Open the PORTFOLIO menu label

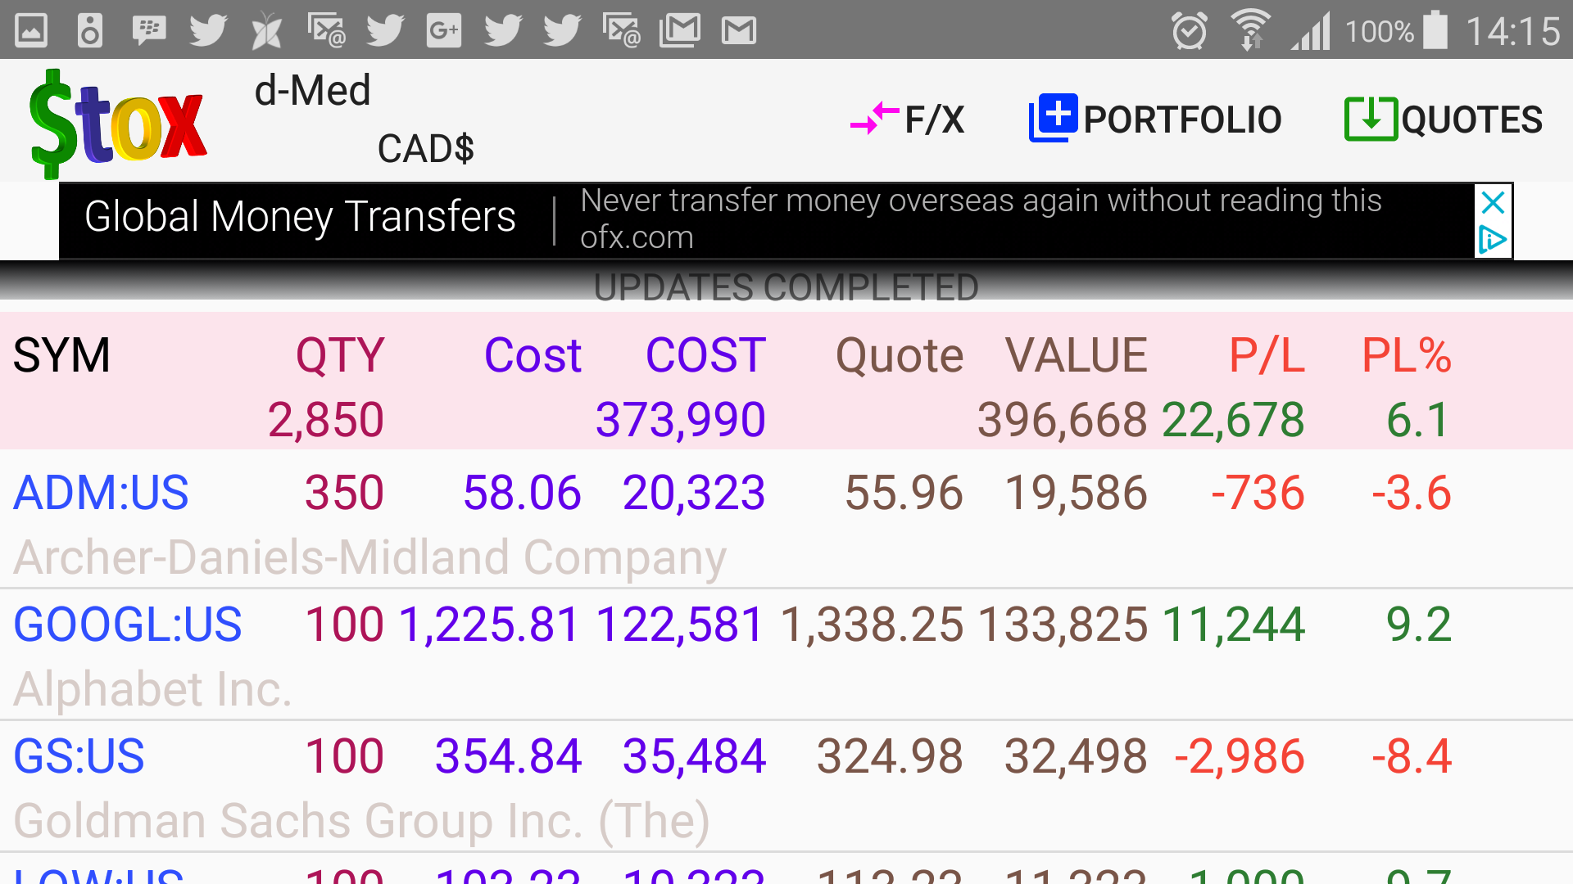pos(1182,120)
